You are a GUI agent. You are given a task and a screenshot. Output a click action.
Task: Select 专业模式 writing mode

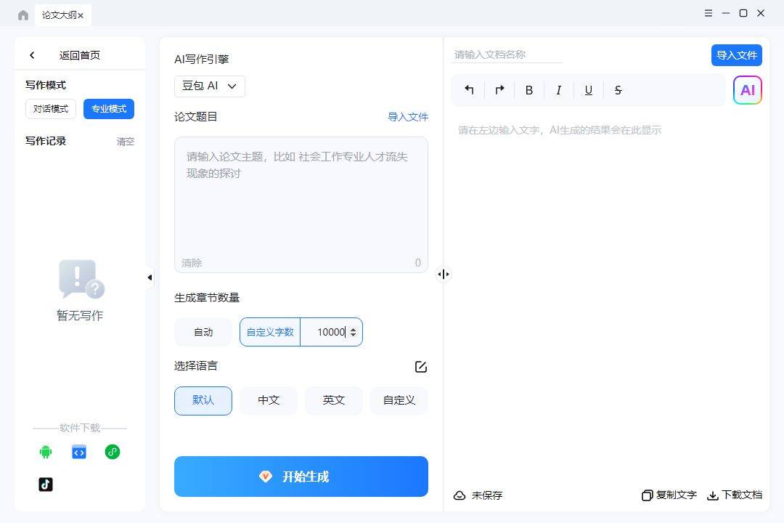(109, 109)
